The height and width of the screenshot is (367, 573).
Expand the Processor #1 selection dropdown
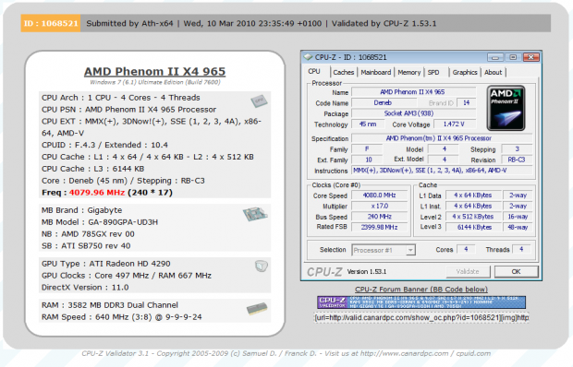(410, 251)
